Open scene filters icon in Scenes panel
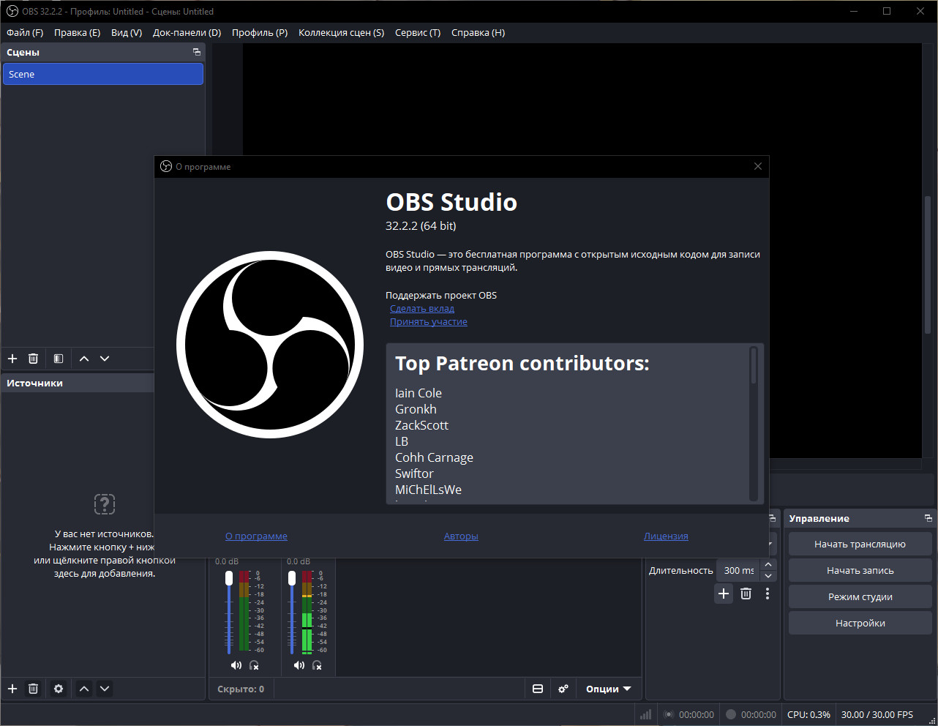 pos(59,359)
